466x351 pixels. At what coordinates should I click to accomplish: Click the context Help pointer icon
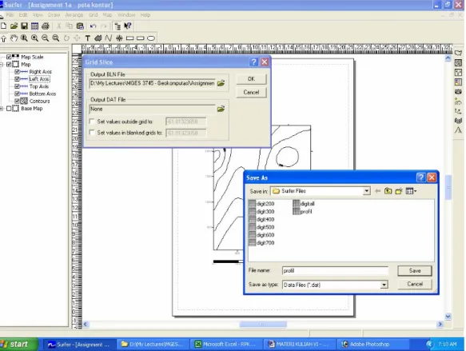click(128, 26)
